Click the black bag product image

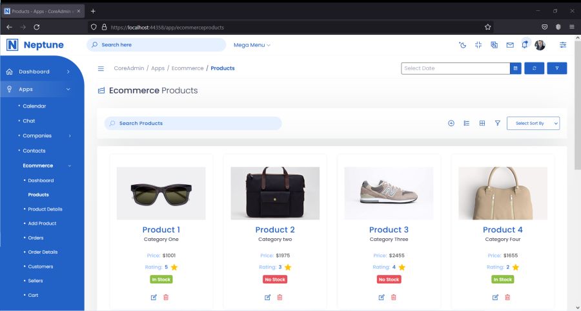click(x=275, y=193)
